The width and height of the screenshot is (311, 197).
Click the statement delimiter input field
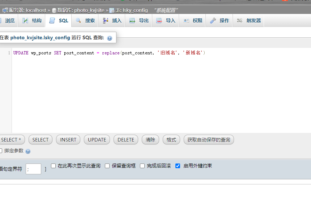(x=33, y=169)
